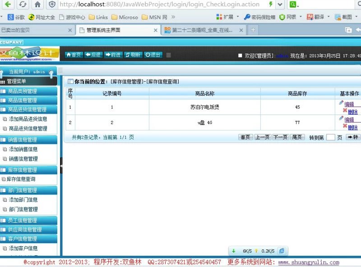Open the 游戏中心 bookmark
361x267 pixels.
coord(72,17)
